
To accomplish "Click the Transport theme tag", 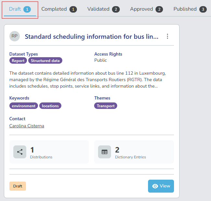I will click(x=106, y=106).
